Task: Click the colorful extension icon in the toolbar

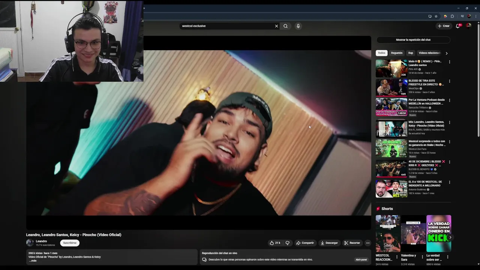Action: tap(445, 16)
